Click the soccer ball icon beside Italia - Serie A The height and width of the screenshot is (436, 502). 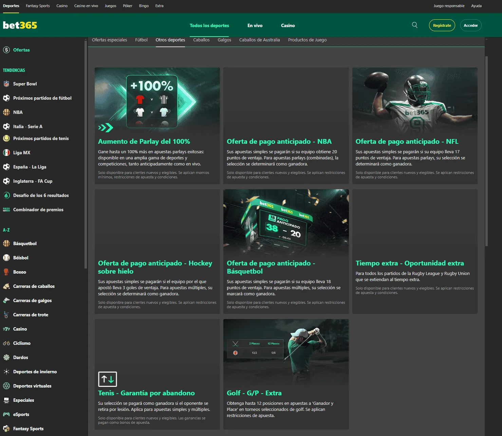pos(6,126)
